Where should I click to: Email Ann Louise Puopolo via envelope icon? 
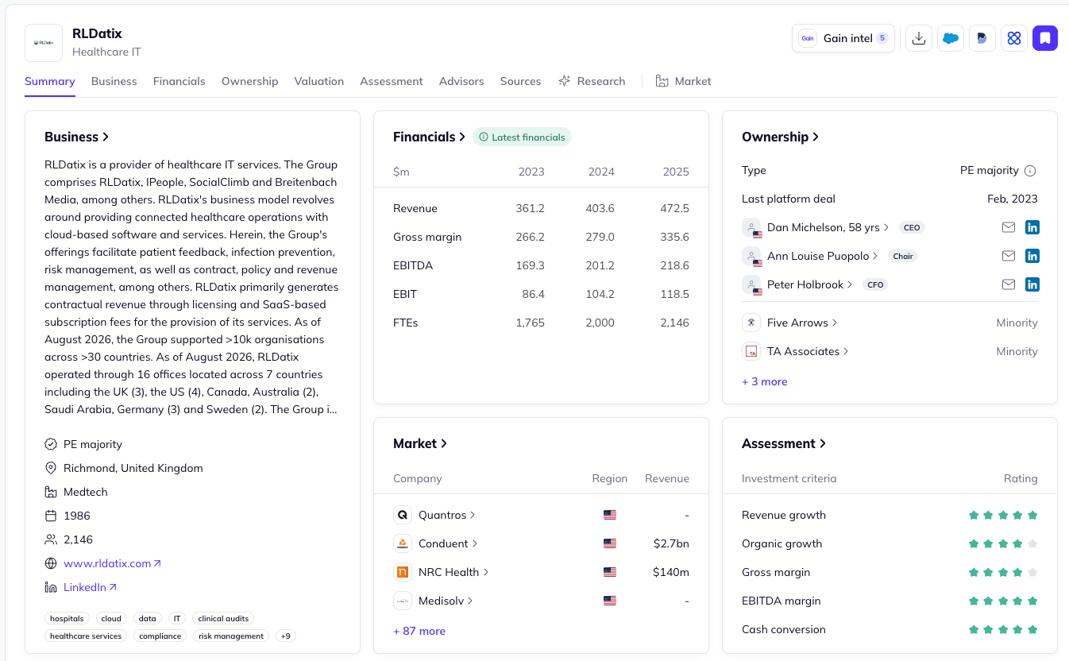click(x=1009, y=256)
